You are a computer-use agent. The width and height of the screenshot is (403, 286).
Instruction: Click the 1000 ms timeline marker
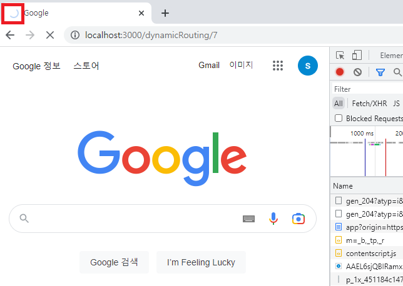(x=362, y=134)
